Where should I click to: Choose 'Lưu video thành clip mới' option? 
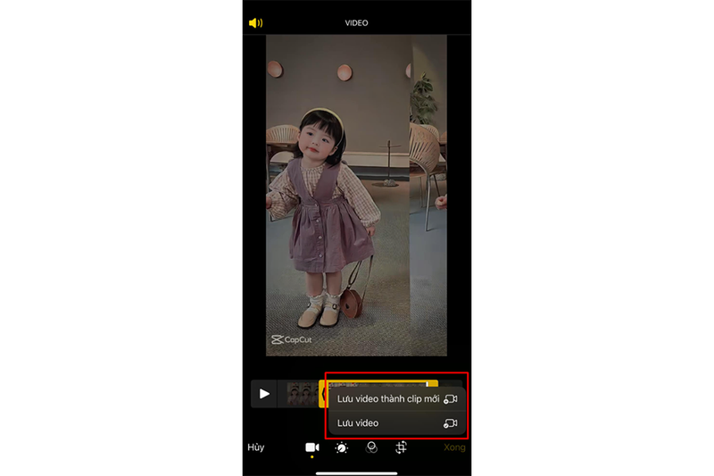[x=397, y=399]
